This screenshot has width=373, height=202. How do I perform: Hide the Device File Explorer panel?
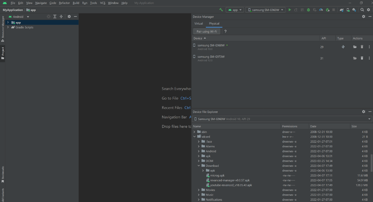tap(370, 112)
